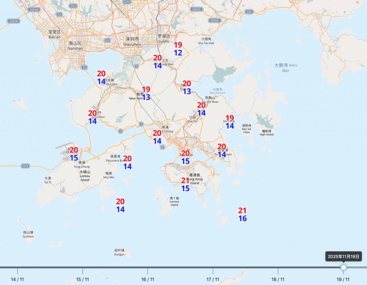Click the Tin Shui Wai 20/14 marker

101,77
